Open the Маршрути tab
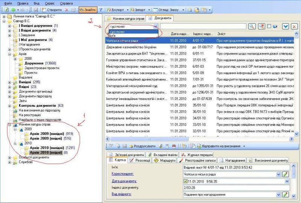301x203 pixels. (164, 160)
